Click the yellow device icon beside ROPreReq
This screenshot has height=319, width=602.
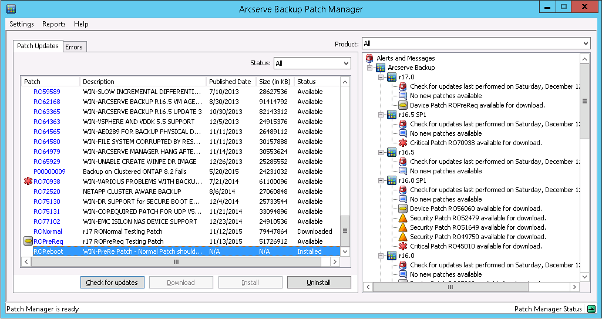28,241
